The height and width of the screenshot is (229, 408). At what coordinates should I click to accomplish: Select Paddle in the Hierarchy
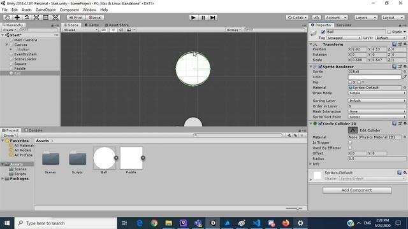click(x=20, y=69)
